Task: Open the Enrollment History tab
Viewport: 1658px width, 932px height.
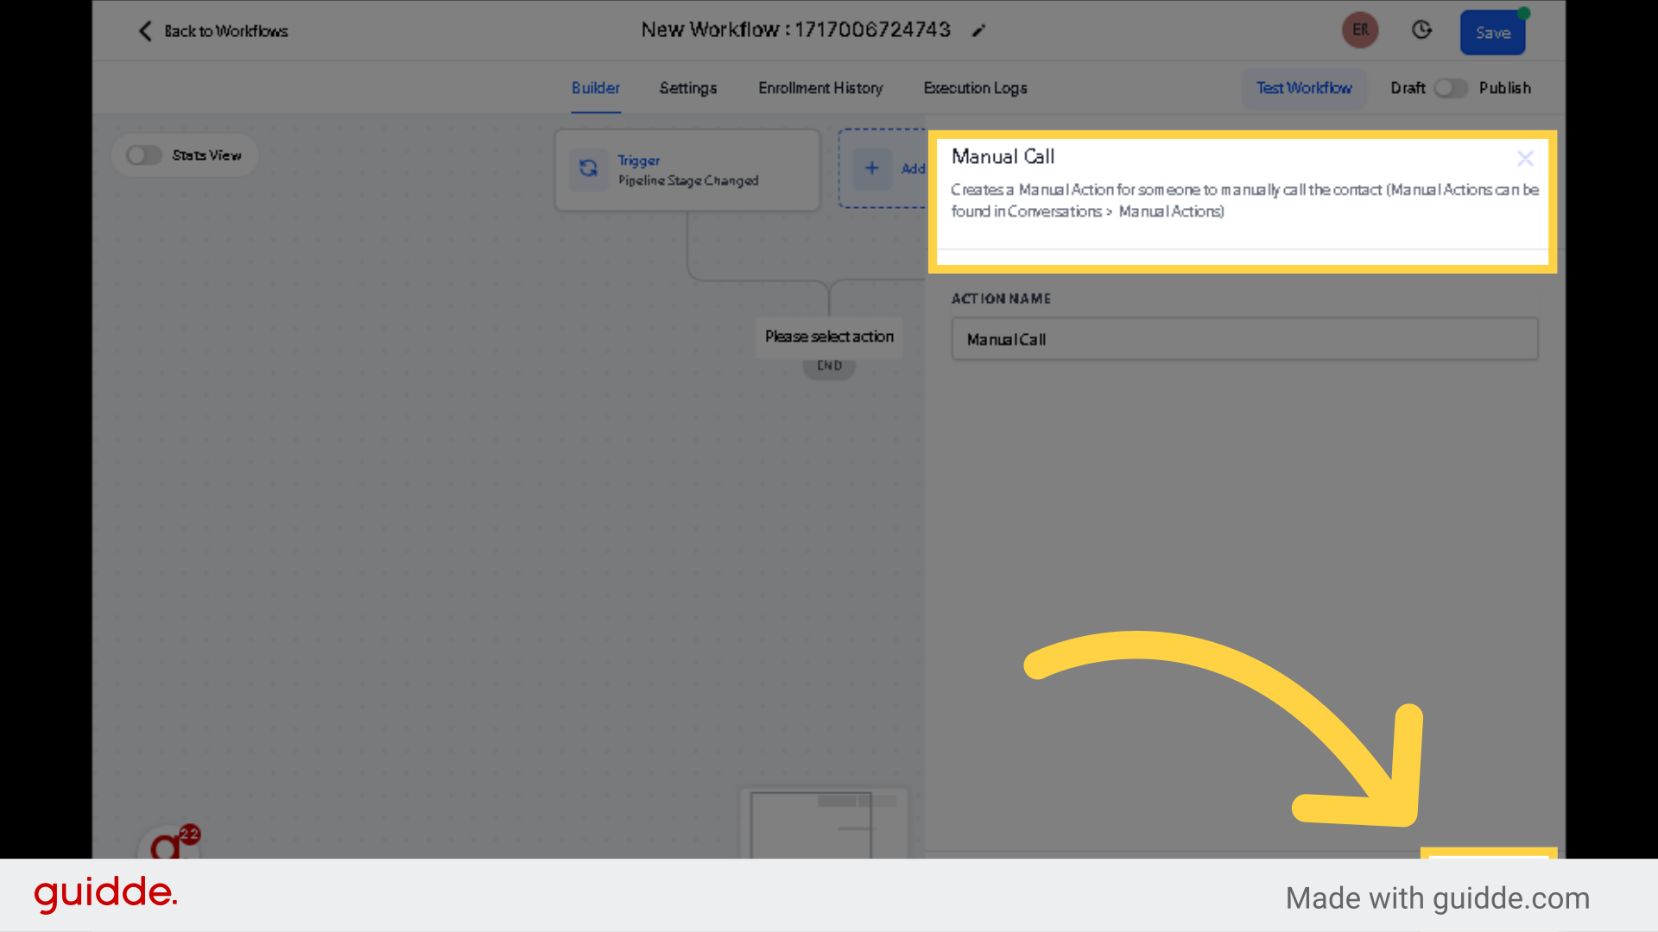Action: coord(820,88)
